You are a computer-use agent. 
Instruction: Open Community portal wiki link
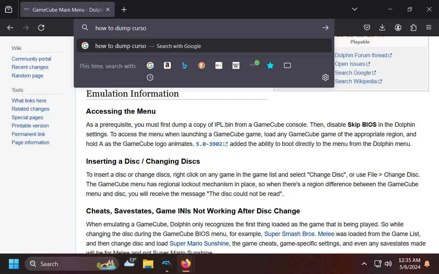[31, 59]
